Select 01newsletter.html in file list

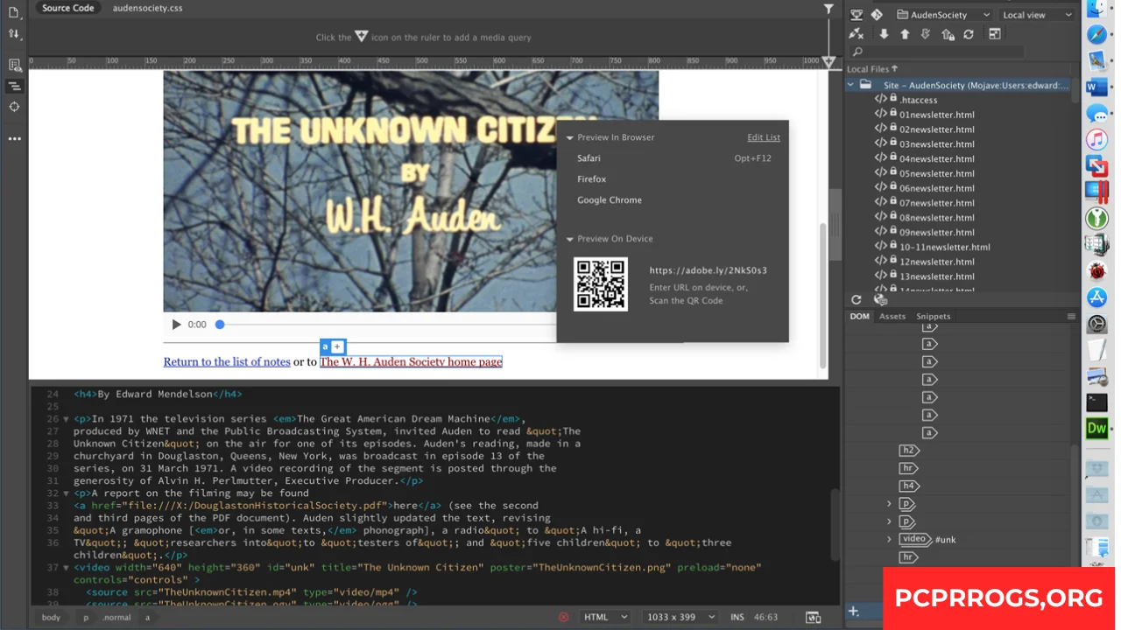coord(936,115)
